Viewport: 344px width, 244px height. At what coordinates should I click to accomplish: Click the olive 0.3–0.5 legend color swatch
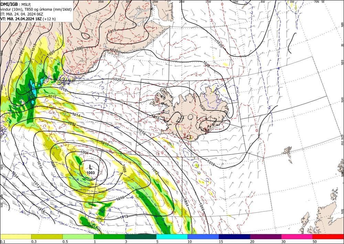click(47, 236)
